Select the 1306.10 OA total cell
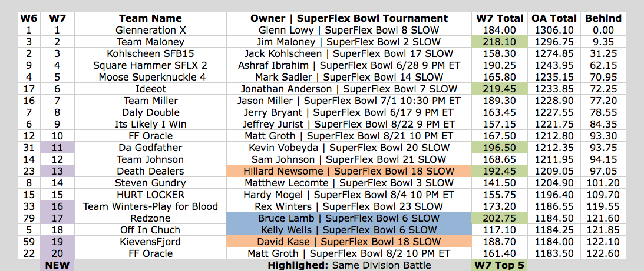Image resolution: width=644 pixels, height=271 pixels. coord(554,31)
